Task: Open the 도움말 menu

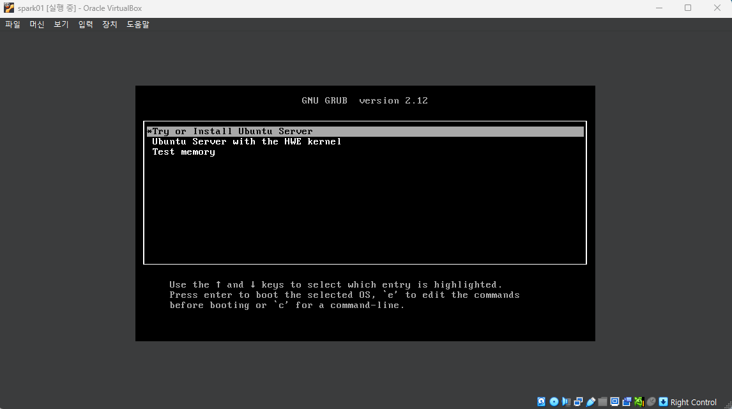Action: click(138, 24)
